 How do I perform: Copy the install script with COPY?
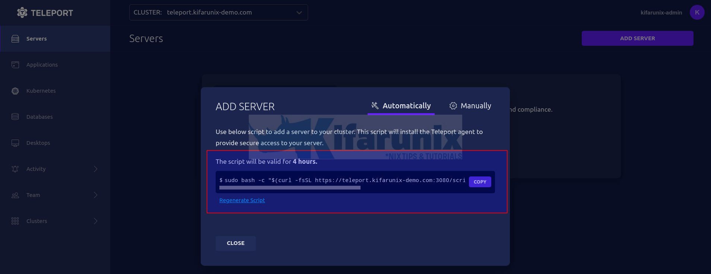coord(480,182)
